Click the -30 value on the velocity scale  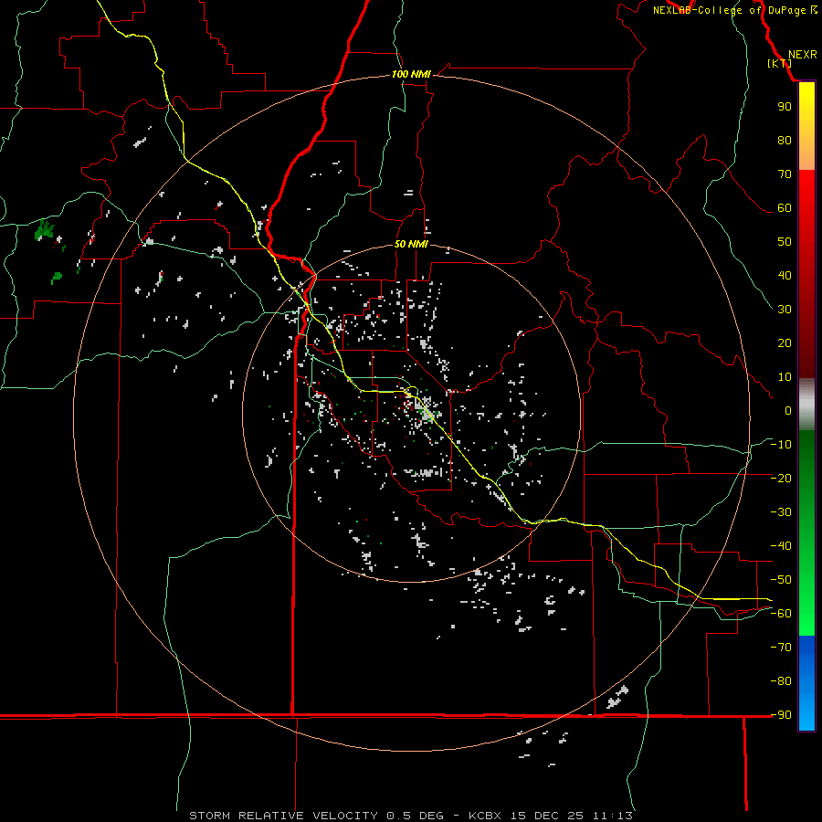pos(781,512)
